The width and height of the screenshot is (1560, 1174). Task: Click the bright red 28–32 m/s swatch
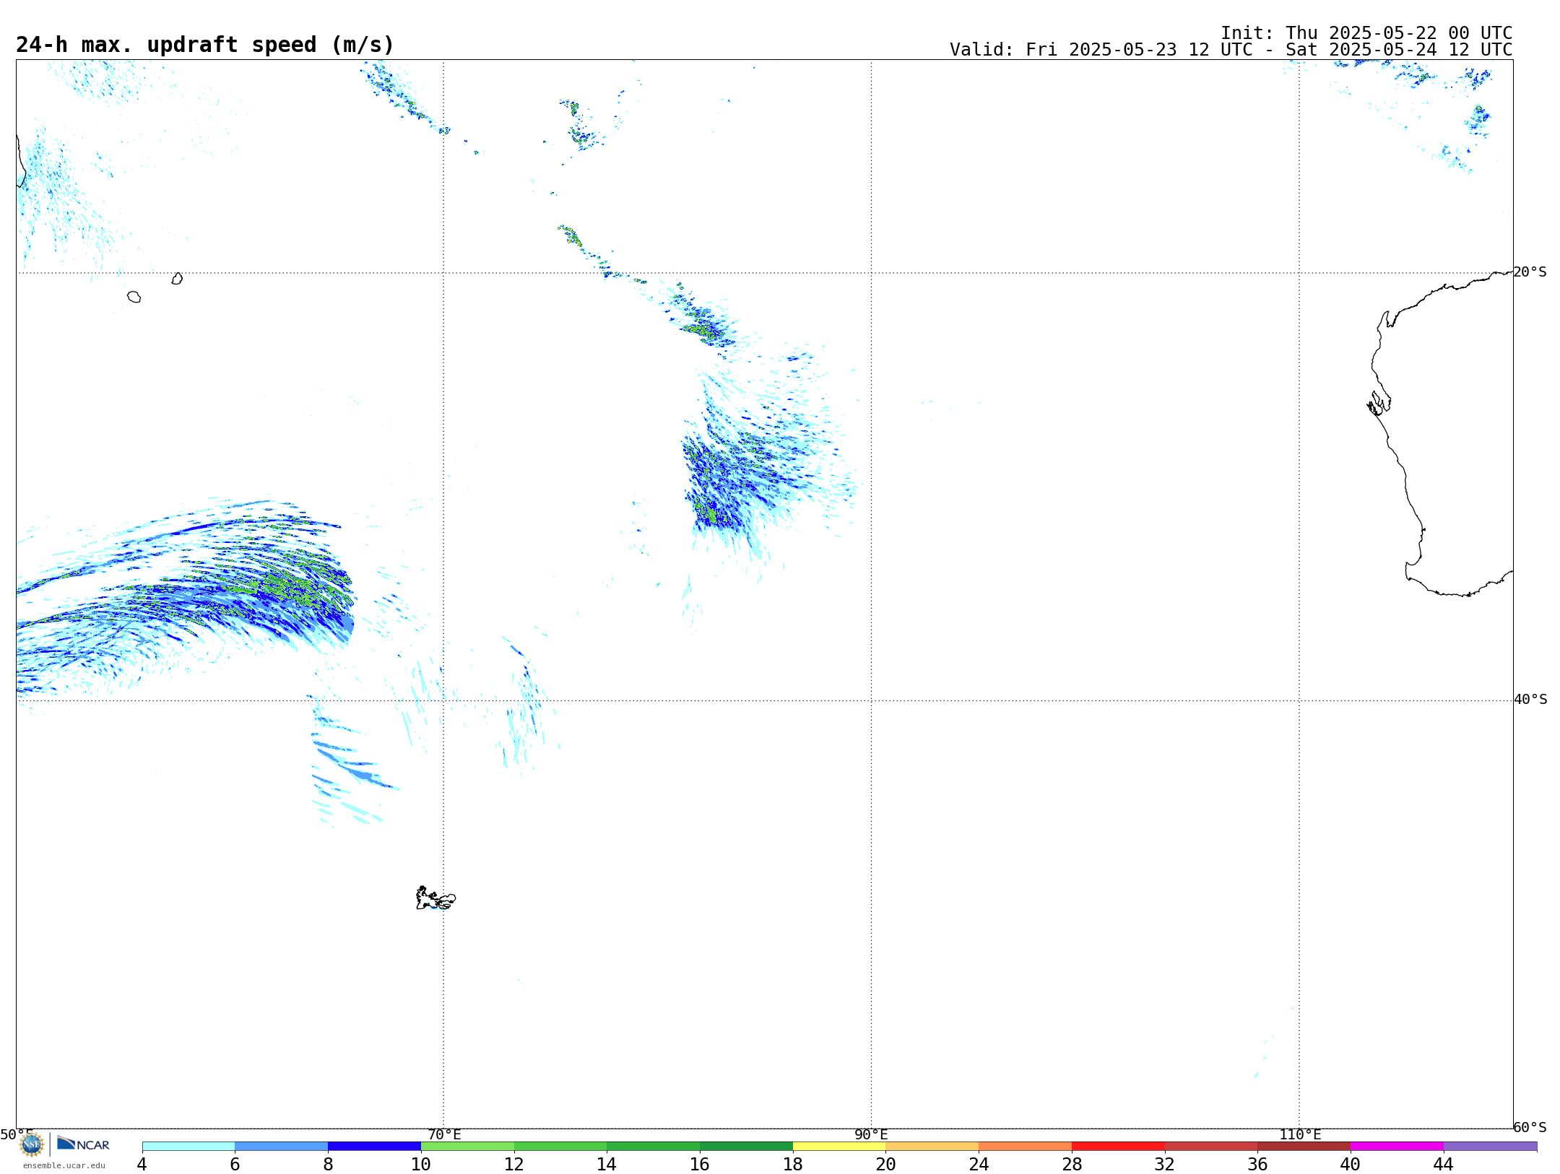click(1119, 1146)
